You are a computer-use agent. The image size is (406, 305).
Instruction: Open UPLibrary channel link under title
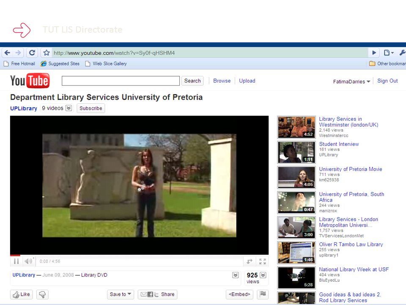click(24, 108)
